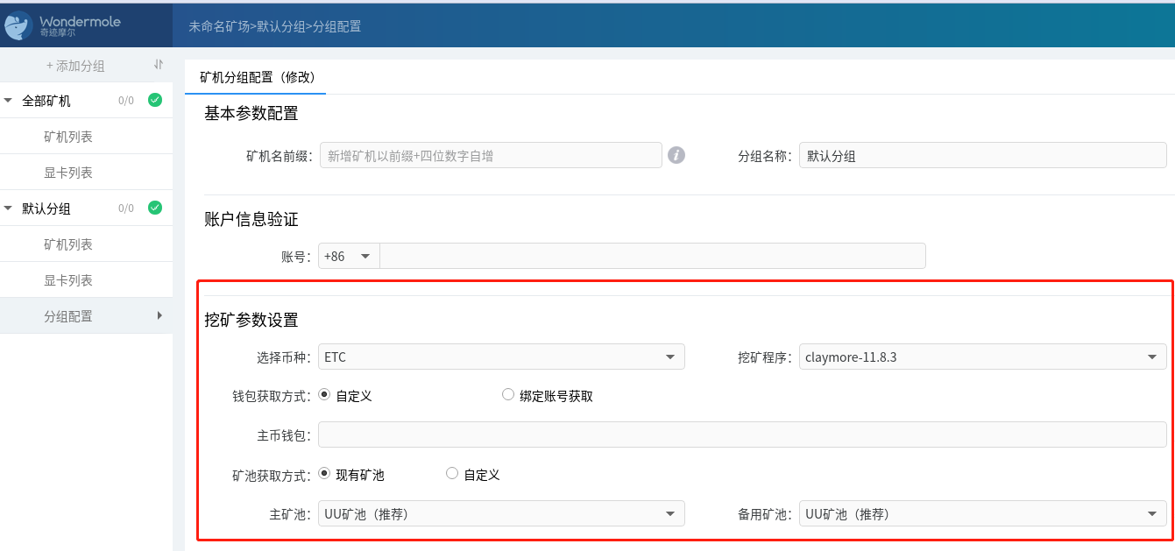Open the claymore-11.8.3 mining program dropdown
Image resolution: width=1175 pixels, height=551 pixels.
click(x=981, y=357)
